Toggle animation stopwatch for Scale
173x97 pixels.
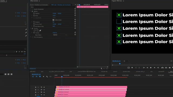pyautogui.click(x=34, y=16)
